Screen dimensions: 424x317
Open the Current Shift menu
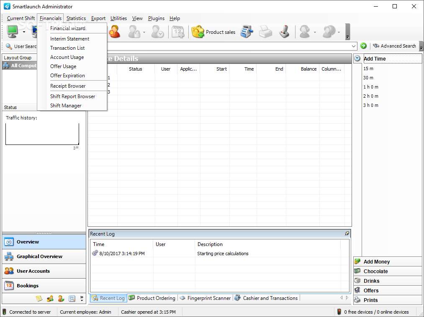tap(21, 18)
